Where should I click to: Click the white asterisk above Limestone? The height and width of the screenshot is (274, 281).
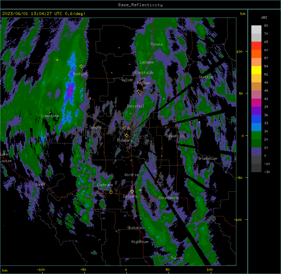50,113
